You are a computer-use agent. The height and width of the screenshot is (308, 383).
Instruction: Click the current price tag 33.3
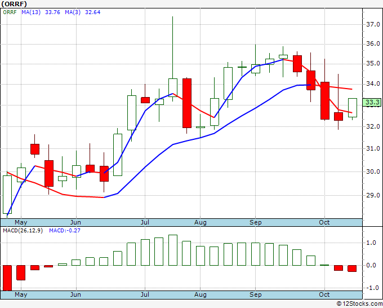tap(372, 102)
